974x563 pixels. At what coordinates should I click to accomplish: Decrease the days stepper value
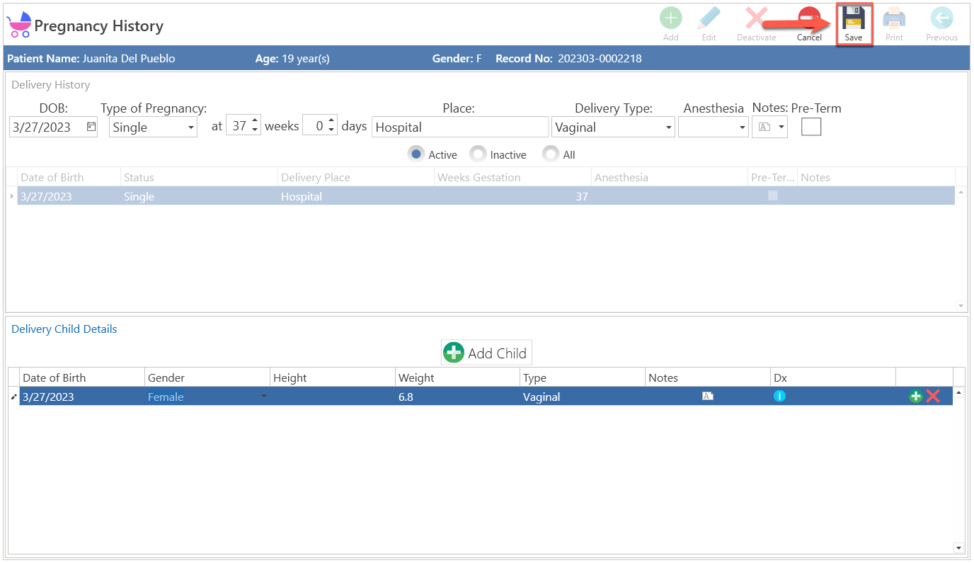(331, 131)
